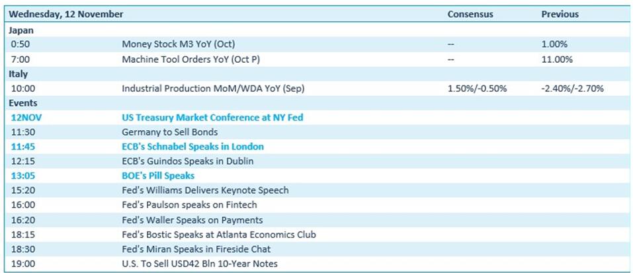633x273 pixels.
Task: Click the Events section heading
Action: [22, 103]
